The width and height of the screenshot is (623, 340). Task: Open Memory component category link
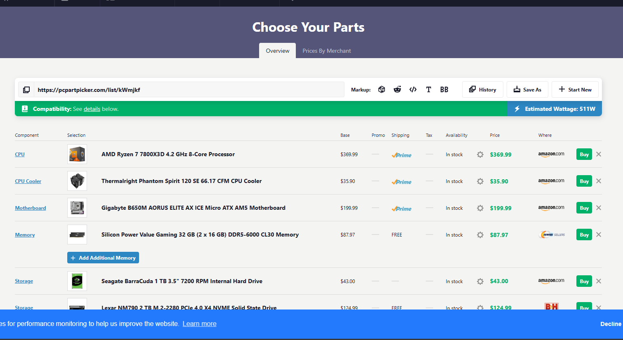[x=25, y=234]
